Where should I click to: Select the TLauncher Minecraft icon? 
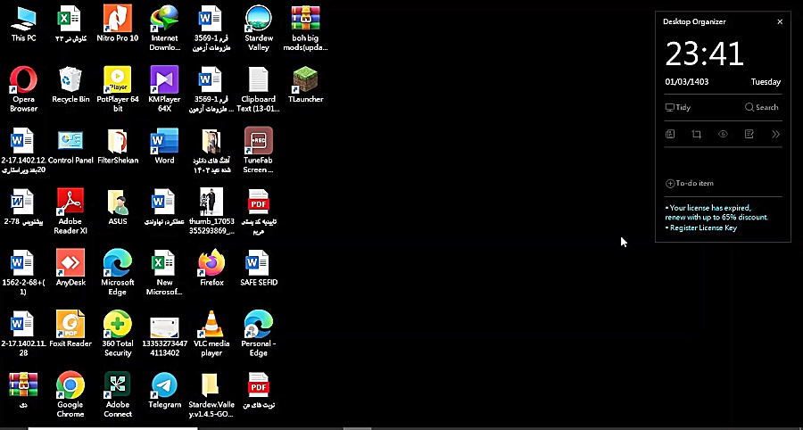click(x=306, y=85)
